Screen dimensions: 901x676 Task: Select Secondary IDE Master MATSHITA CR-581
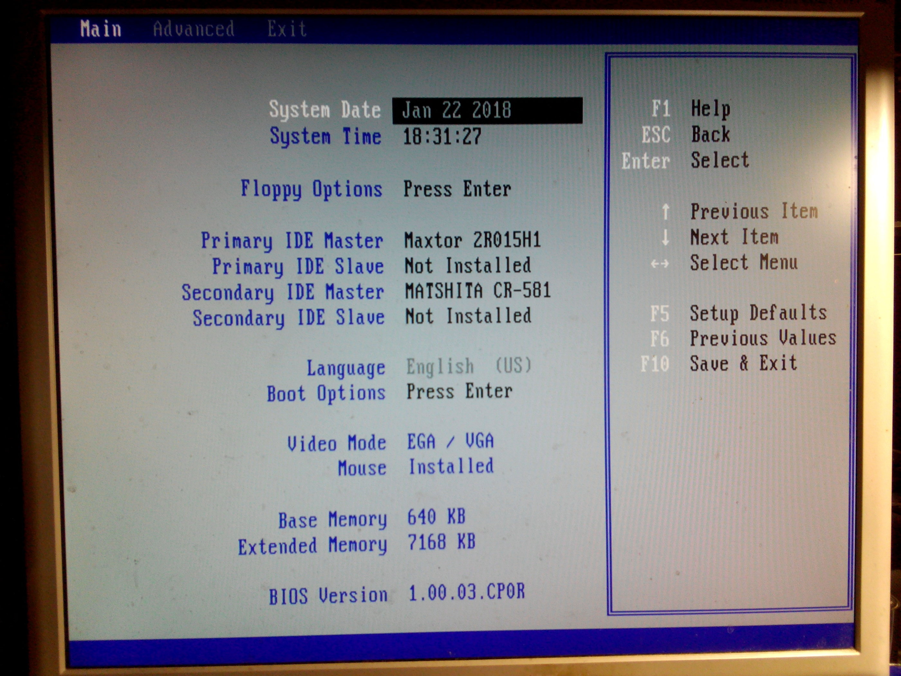click(x=478, y=291)
